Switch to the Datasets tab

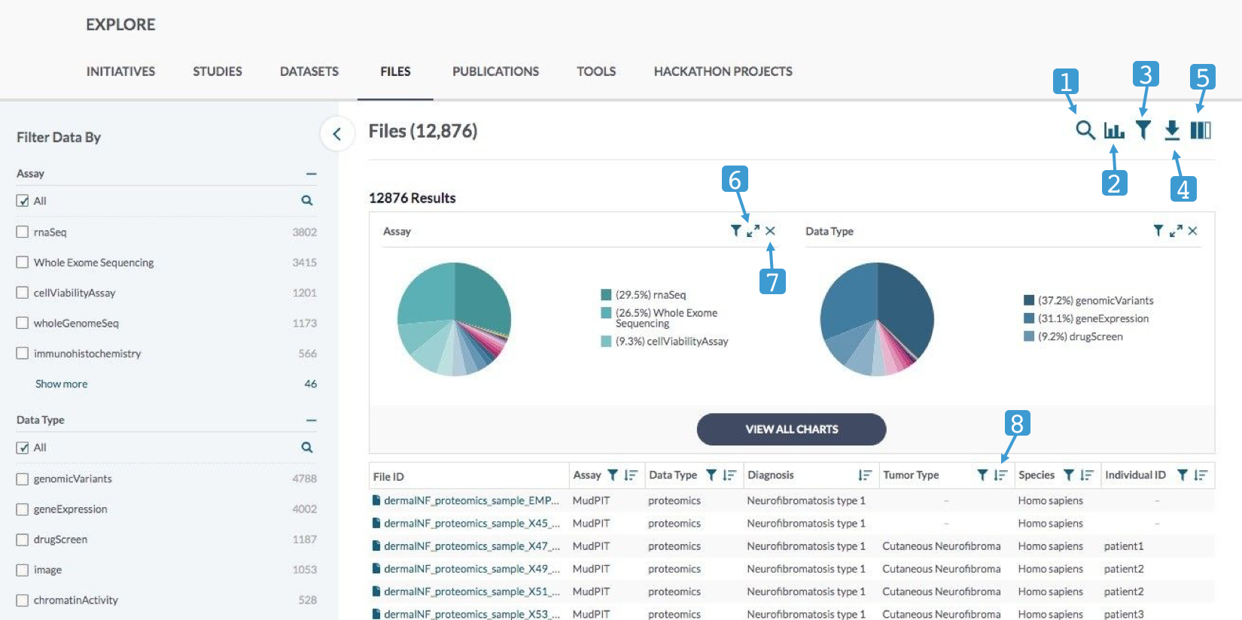[x=309, y=71]
